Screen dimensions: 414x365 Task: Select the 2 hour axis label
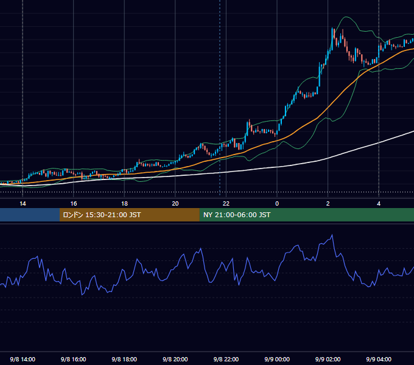point(328,204)
